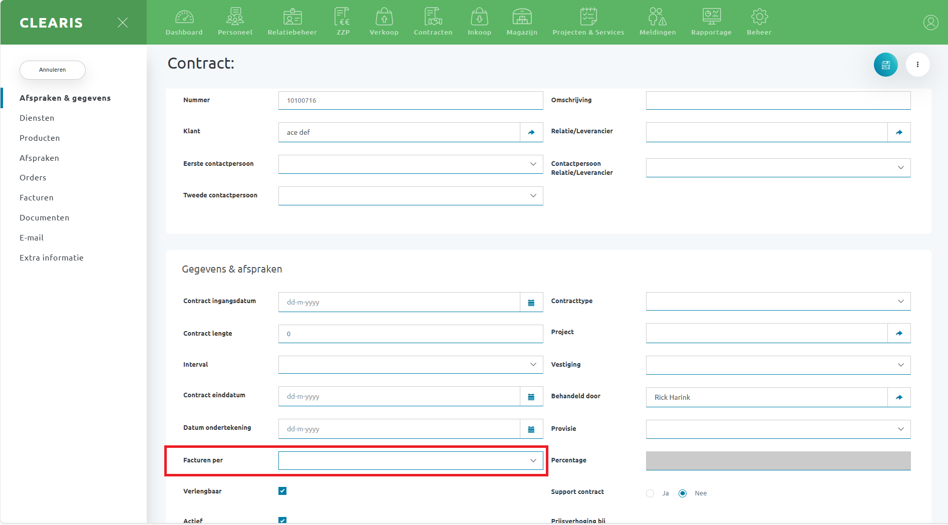
Task: Go to Diensten in the sidebar
Action: (37, 118)
